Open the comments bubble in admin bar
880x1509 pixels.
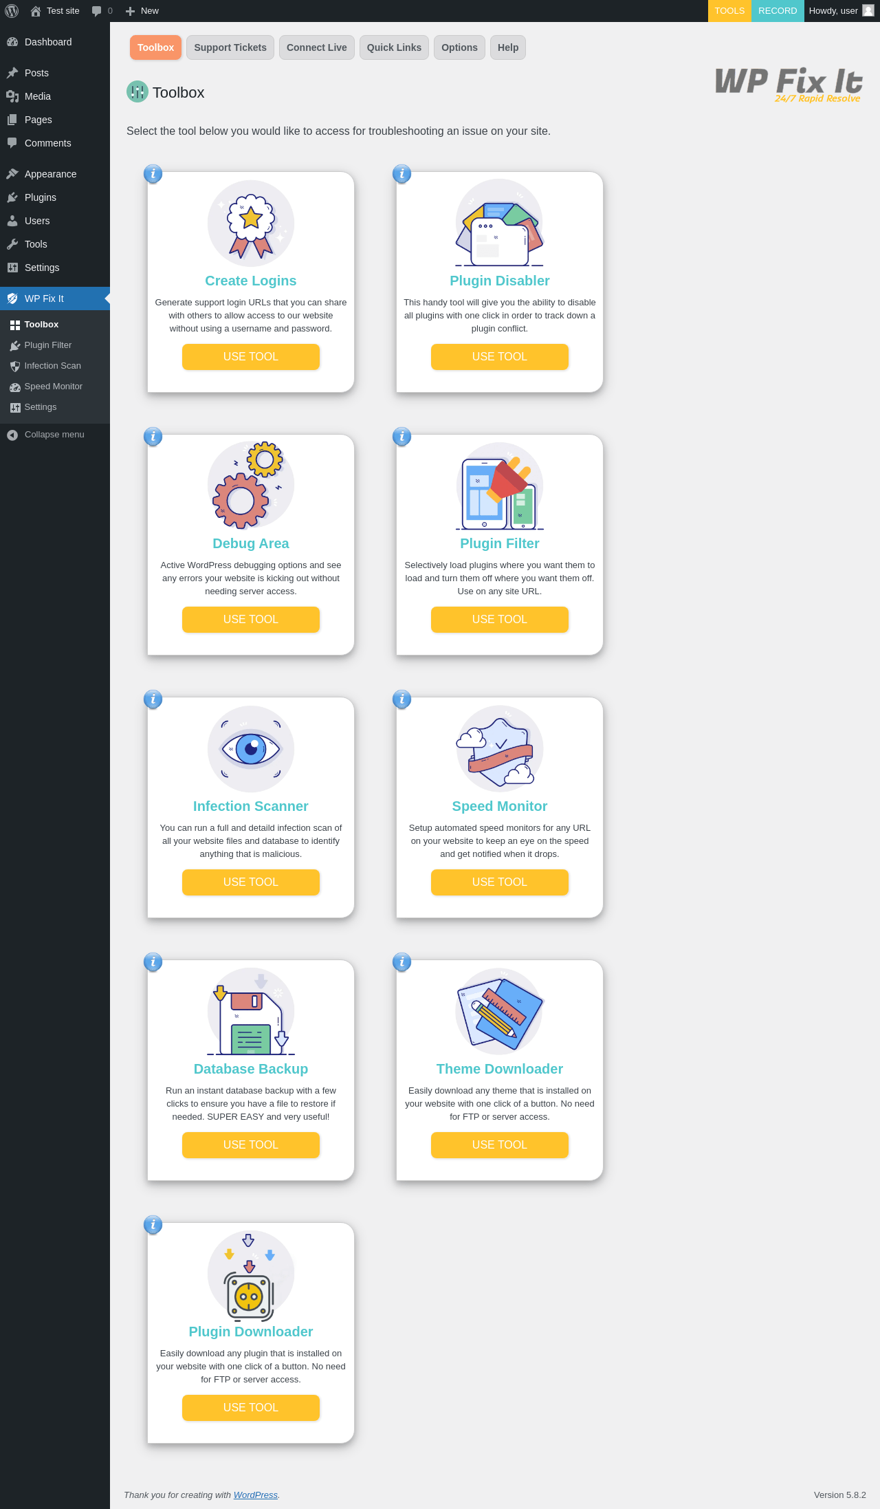(x=102, y=11)
